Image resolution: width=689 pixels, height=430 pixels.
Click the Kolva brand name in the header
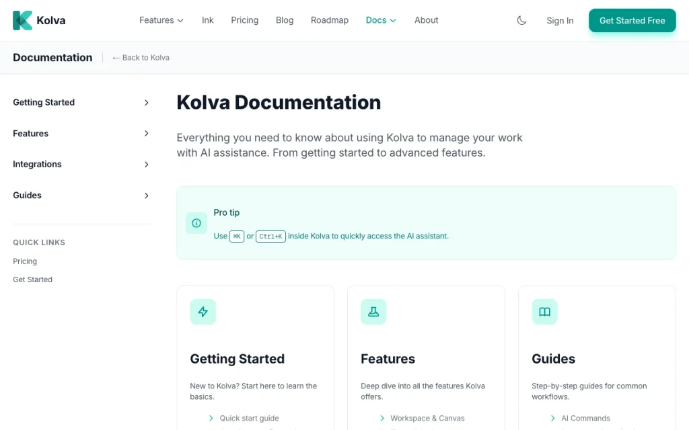tap(51, 20)
